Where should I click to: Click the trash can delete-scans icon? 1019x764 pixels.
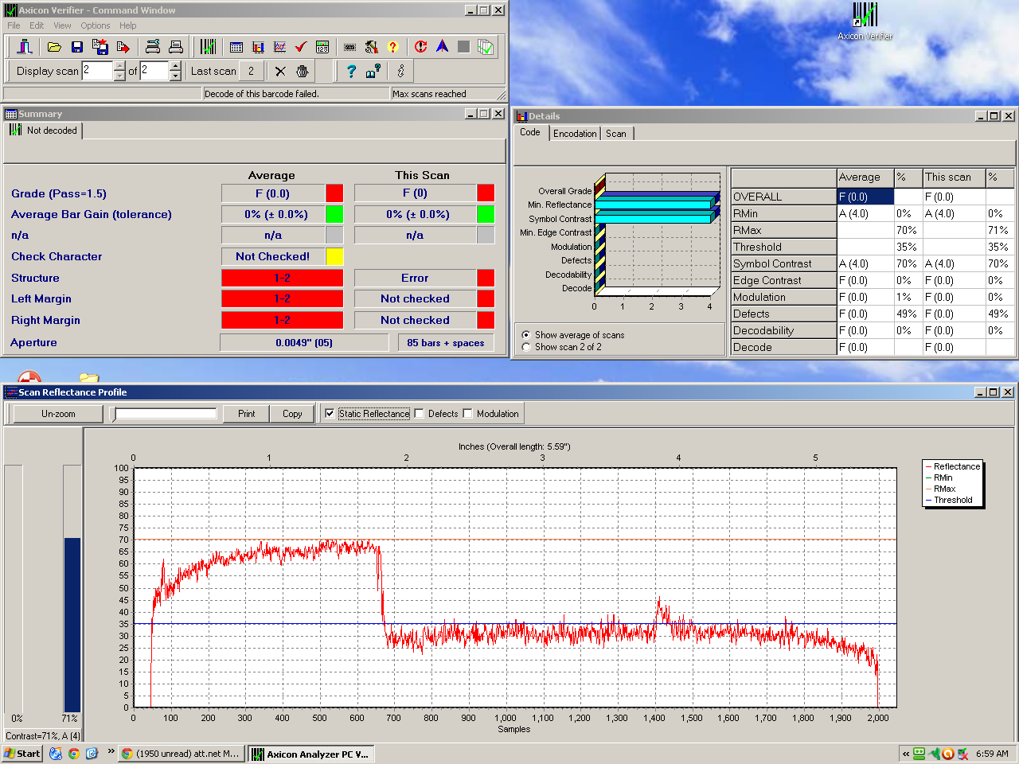pos(303,72)
